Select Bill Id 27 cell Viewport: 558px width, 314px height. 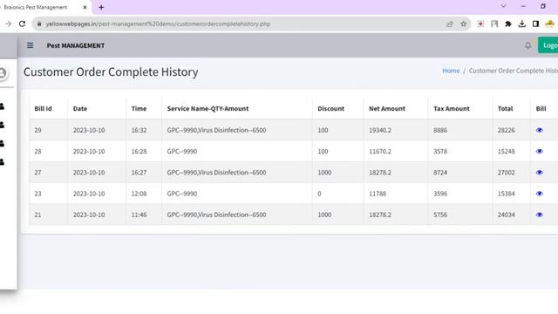[x=49, y=173]
